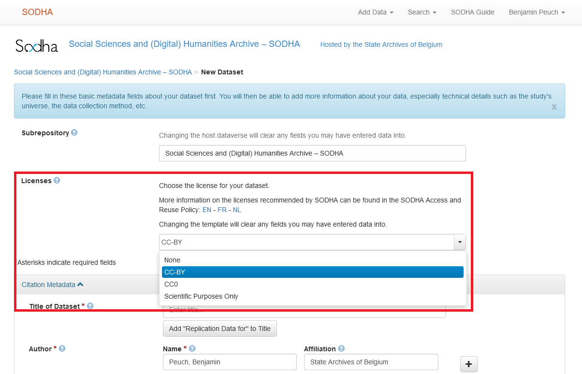This screenshot has height=374, width=582.
Task: Click the 'New Dataset' breadcrumb text
Action: pyautogui.click(x=222, y=72)
